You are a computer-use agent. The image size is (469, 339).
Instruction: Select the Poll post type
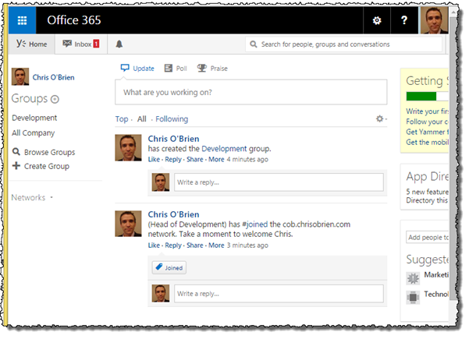coord(176,69)
